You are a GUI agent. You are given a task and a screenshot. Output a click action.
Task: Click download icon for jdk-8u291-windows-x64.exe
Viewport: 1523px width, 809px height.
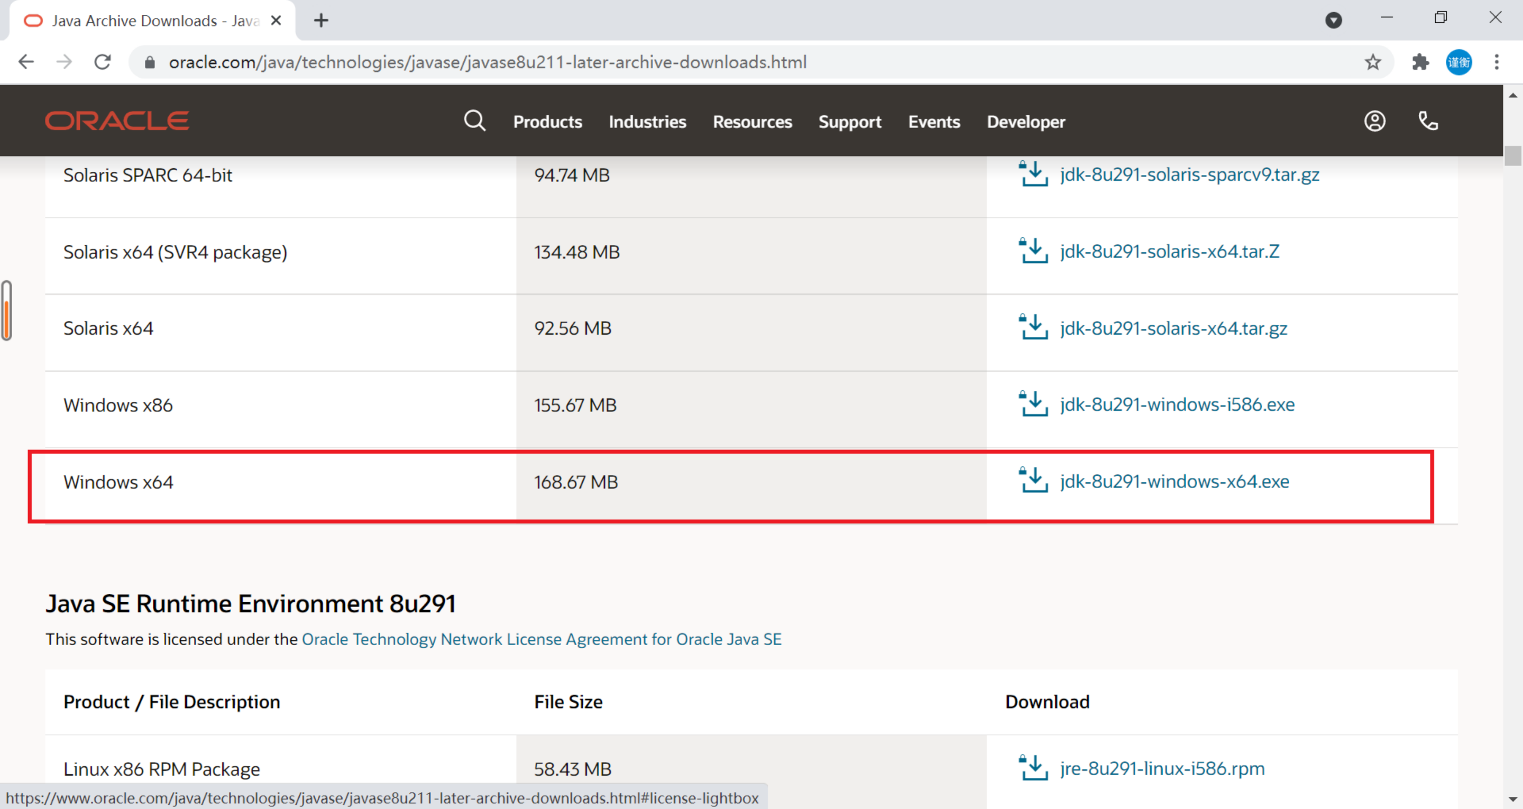pyautogui.click(x=1033, y=480)
